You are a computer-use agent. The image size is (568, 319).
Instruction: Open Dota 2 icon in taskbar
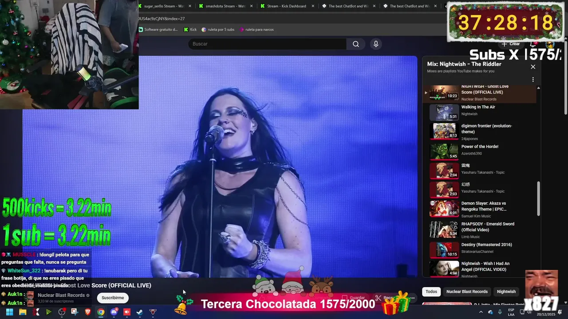153,312
